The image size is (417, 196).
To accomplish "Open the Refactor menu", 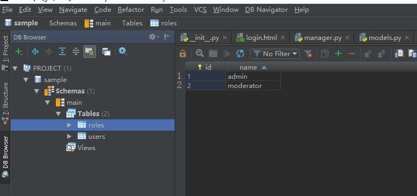I will pos(131,10).
